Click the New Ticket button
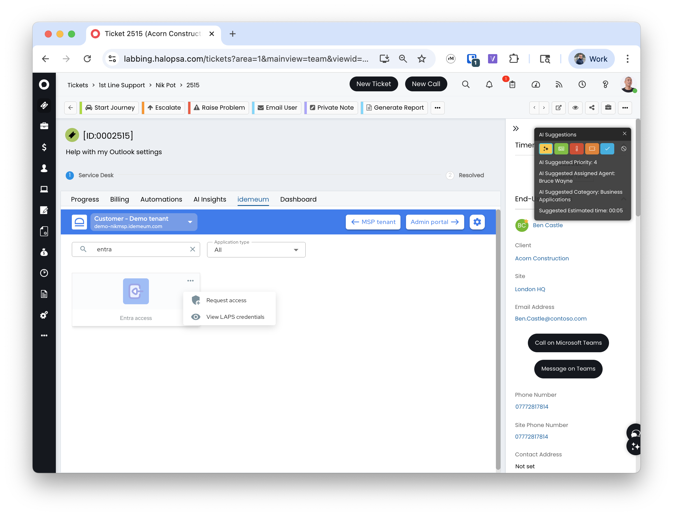Image resolution: width=673 pixels, height=516 pixels. [x=374, y=84]
